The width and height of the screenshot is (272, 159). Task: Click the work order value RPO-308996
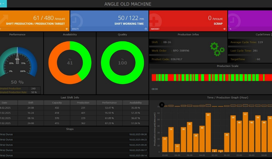(x=181, y=51)
